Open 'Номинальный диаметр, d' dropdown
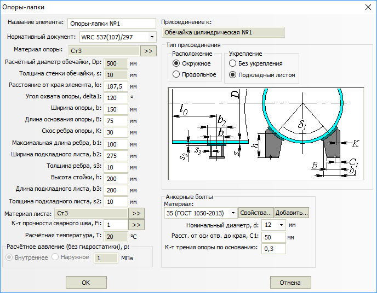The height and width of the screenshot is (293, 377). tap(281, 225)
